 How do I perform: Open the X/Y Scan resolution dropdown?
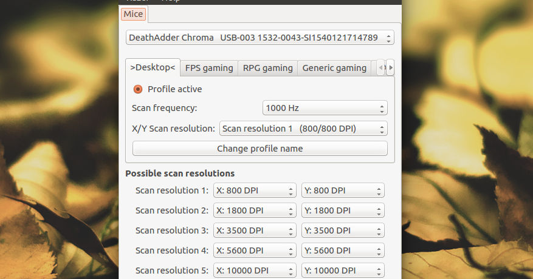coord(303,129)
